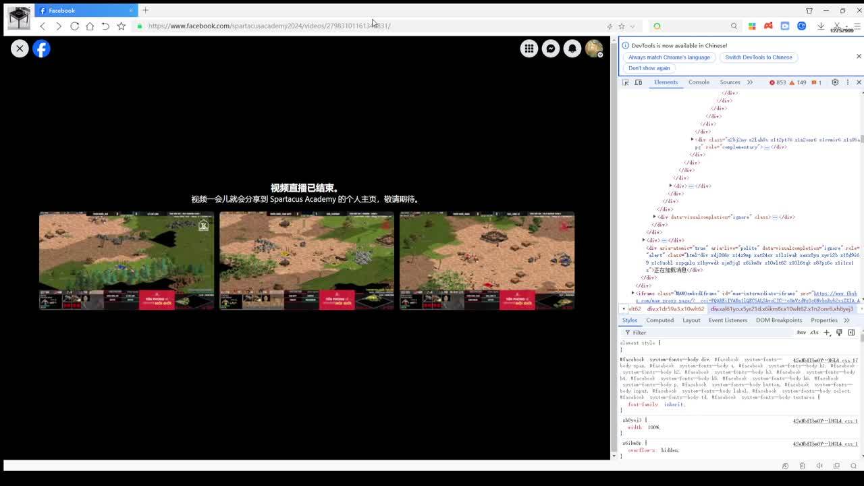
Task: Open the round blue extension icon
Action: (802, 26)
